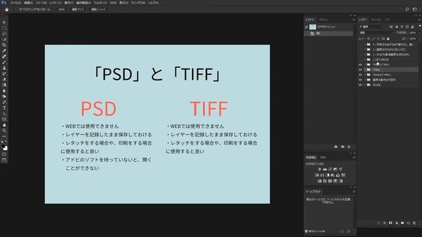Viewport: 422px width, 237px height.
Task: Open the fill value dropdown arrow
Action: pyautogui.click(x=419, y=39)
